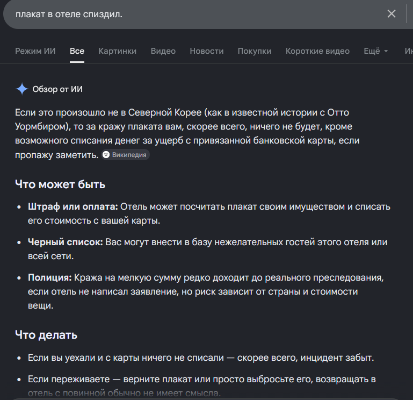Click the blue AI overview sparkle icon
The height and width of the screenshot is (400, 413).
tap(22, 89)
